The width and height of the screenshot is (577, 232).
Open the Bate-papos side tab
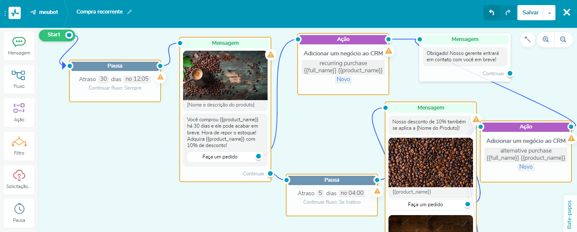[569, 213]
